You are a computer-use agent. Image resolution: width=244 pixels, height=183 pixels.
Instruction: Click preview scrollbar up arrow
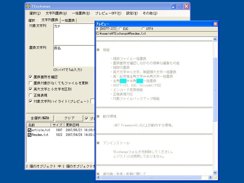pos(215,39)
